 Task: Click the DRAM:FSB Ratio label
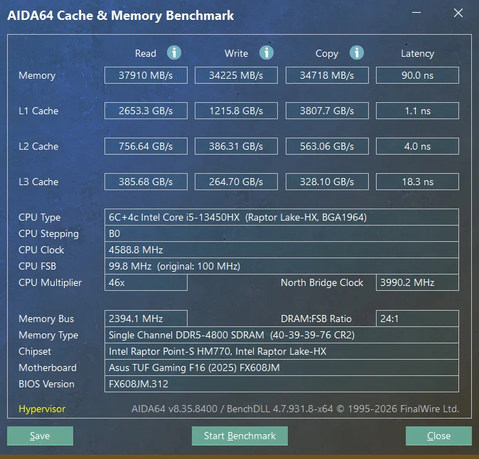pyautogui.click(x=316, y=319)
